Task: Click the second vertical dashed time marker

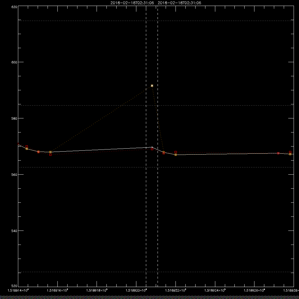Action: point(158,146)
